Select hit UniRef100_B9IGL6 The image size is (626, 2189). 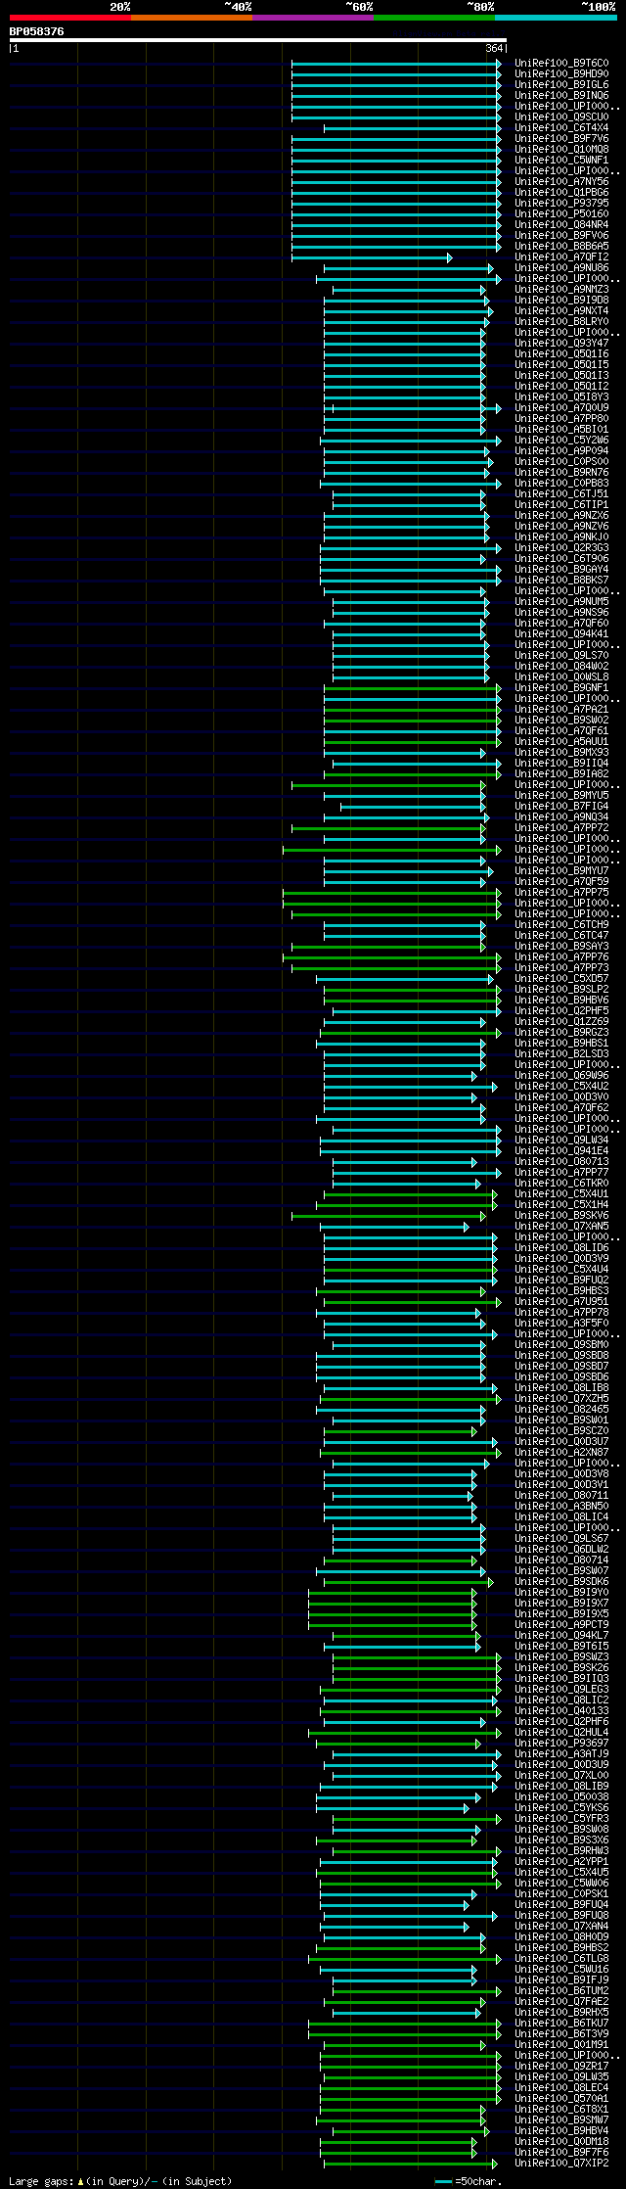click(x=561, y=85)
